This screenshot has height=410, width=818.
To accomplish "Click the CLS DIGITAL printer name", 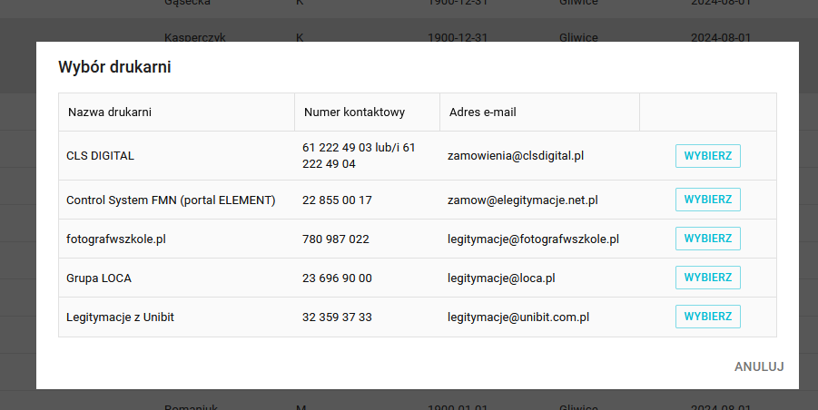I will point(100,156).
